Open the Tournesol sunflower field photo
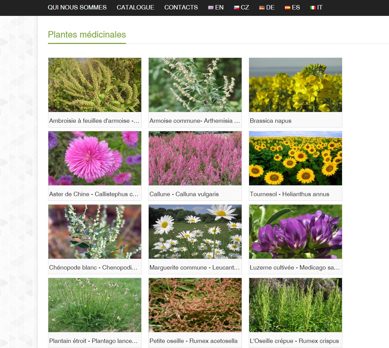Screen dimensions: 389x348 pyautogui.click(x=295, y=158)
